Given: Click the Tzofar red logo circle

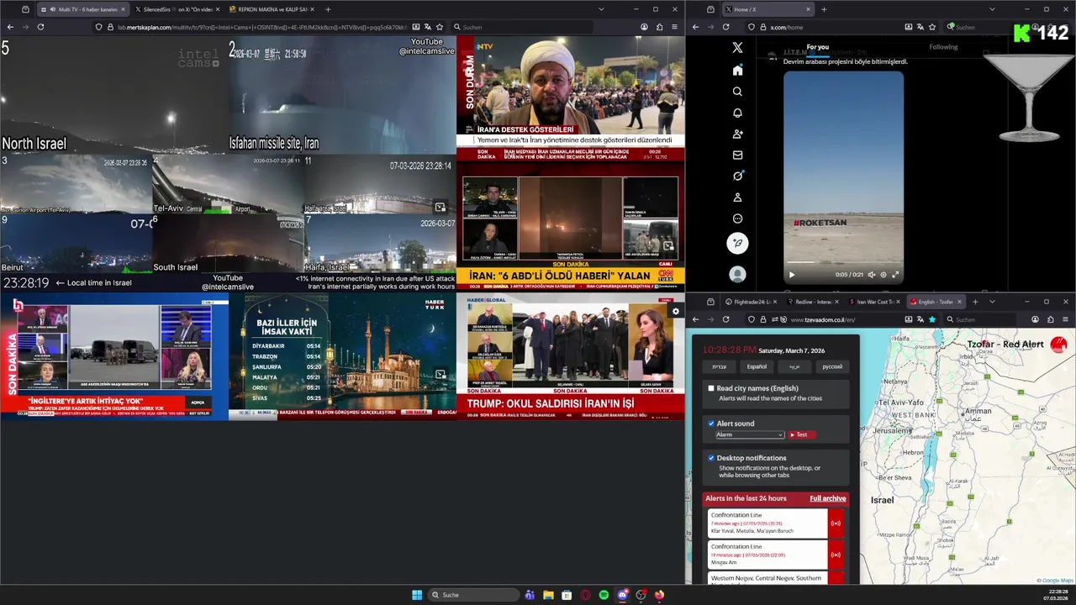Looking at the screenshot, I should pos(1058,345).
